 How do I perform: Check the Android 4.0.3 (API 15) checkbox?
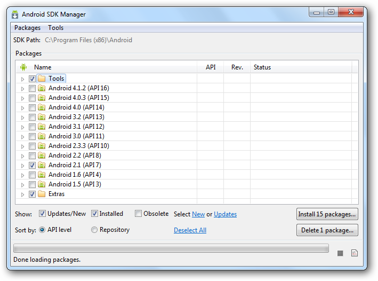32,98
